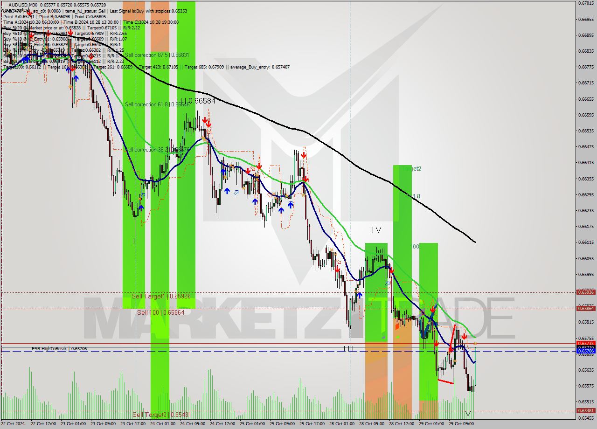597x429 pixels.
Task: Click the '28 Oct 09:00' time label
Action: pyautogui.click(x=372, y=424)
